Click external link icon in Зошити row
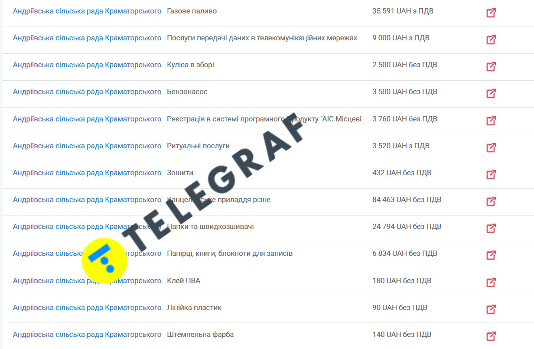Screen dimensions: 534x349 tap(491, 175)
